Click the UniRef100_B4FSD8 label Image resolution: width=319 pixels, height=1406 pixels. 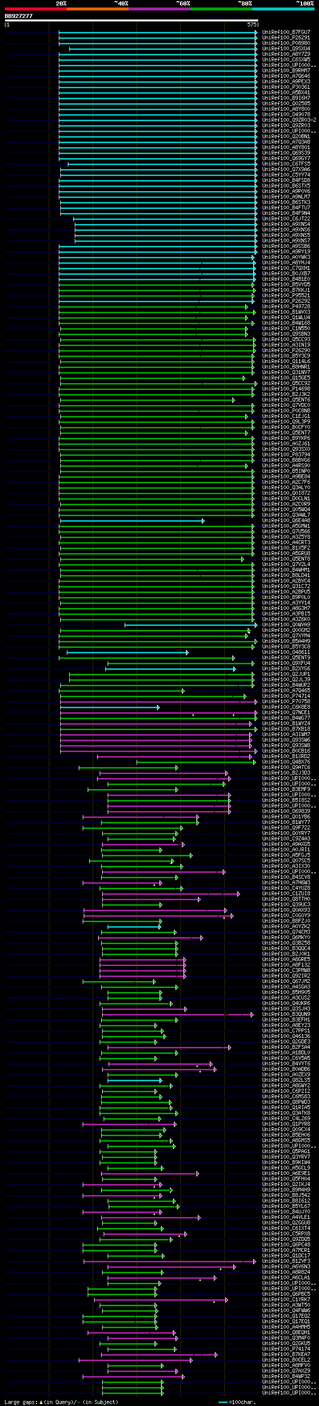click(x=286, y=180)
